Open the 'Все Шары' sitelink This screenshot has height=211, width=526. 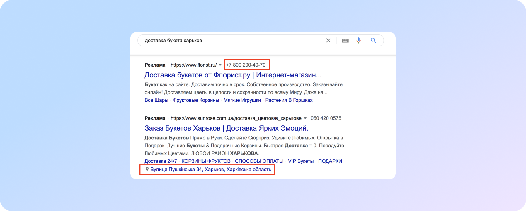click(x=156, y=100)
